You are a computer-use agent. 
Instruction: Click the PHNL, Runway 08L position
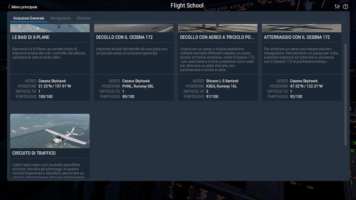click(x=138, y=86)
